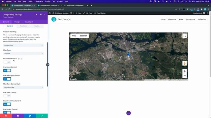Click the green save checkmark button
211x118 pixels.
point(42,116)
